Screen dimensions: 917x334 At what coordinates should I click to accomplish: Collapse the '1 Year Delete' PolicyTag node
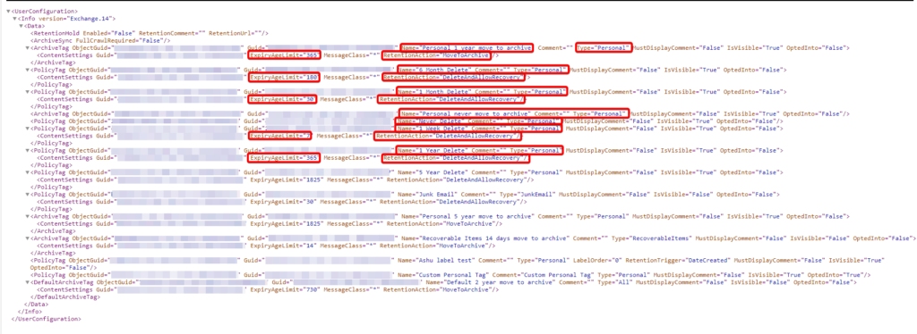tap(28, 150)
